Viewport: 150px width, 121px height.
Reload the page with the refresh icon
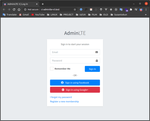(14, 9)
